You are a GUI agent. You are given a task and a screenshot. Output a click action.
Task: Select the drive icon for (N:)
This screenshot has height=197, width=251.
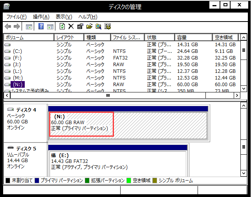(7, 85)
